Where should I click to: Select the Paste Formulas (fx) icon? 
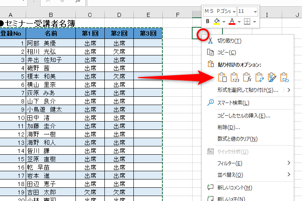coord(247,77)
